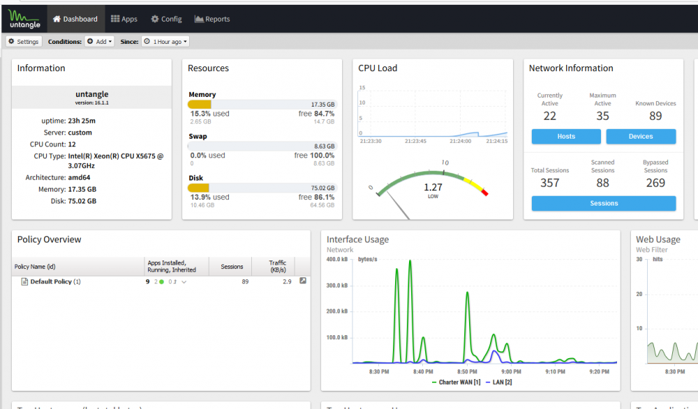Click the Memory usage bar
The height and width of the screenshot is (409, 698).
point(262,105)
